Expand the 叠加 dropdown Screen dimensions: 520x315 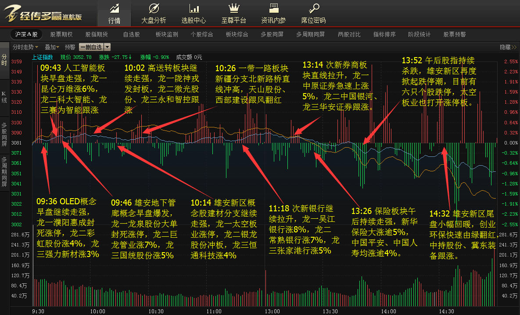click(52, 47)
